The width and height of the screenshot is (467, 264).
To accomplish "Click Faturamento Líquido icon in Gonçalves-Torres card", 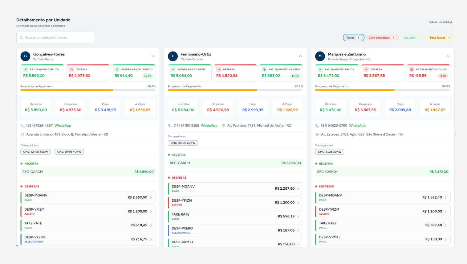I will coord(117,69).
